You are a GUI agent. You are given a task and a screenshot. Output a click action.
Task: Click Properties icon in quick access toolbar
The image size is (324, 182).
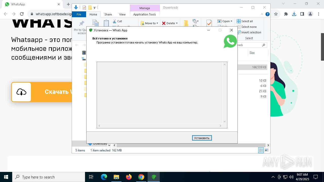[84, 8]
